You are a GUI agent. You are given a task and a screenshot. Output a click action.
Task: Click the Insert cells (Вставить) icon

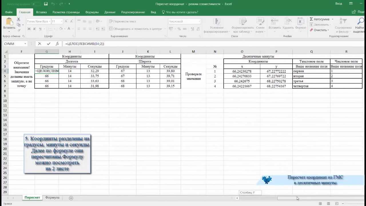point(275,22)
